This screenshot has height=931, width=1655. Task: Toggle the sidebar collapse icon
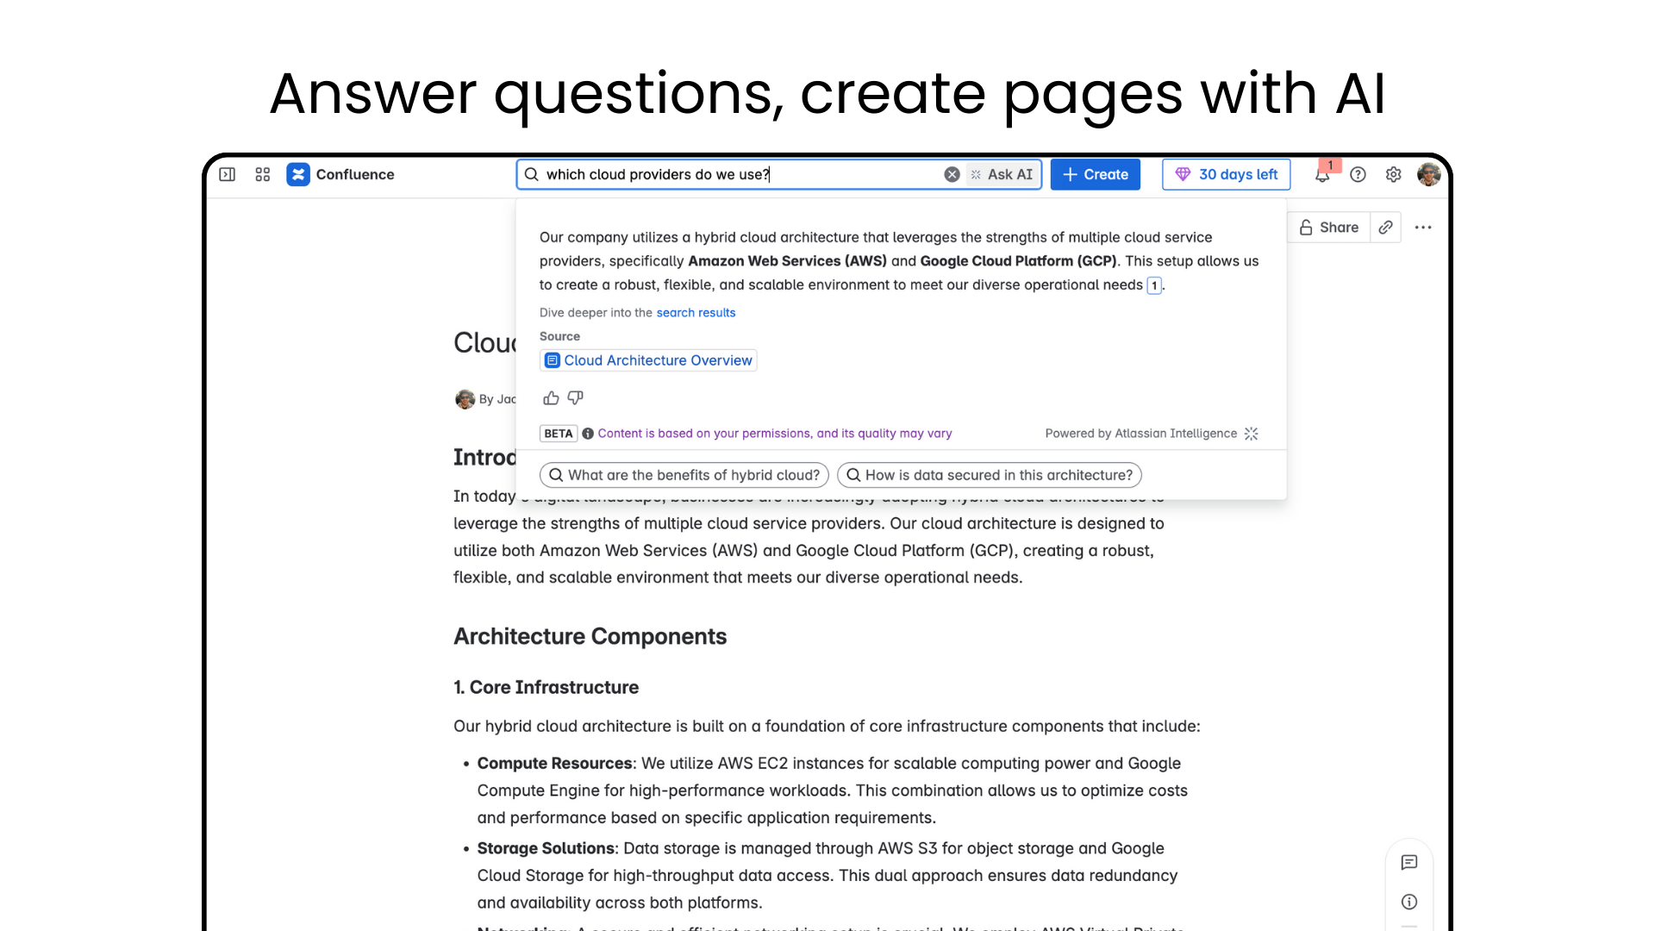pyautogui.click(x=228, y=174)
